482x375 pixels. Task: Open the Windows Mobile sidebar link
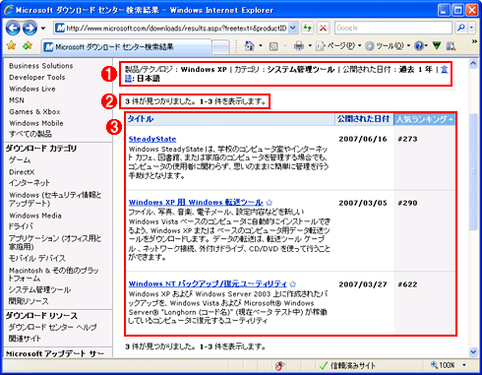(x=36, y=123)
